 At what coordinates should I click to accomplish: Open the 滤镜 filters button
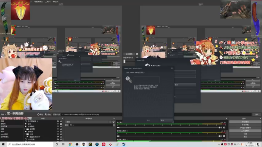[x=48, y=115]
